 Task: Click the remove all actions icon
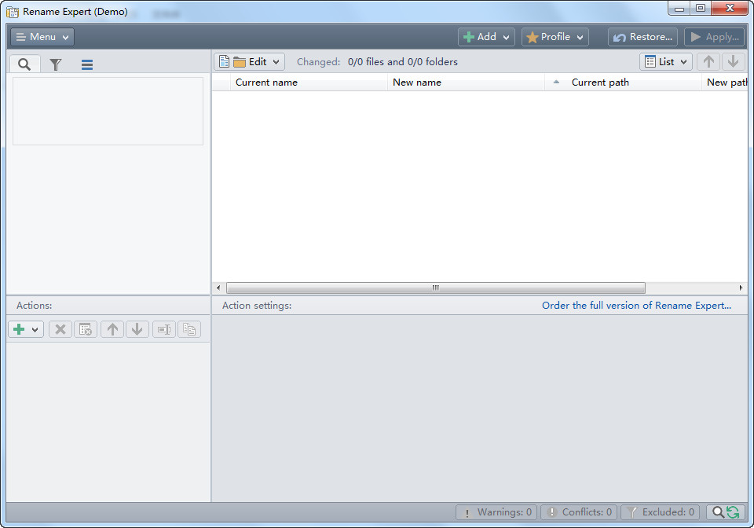point(86,329)
